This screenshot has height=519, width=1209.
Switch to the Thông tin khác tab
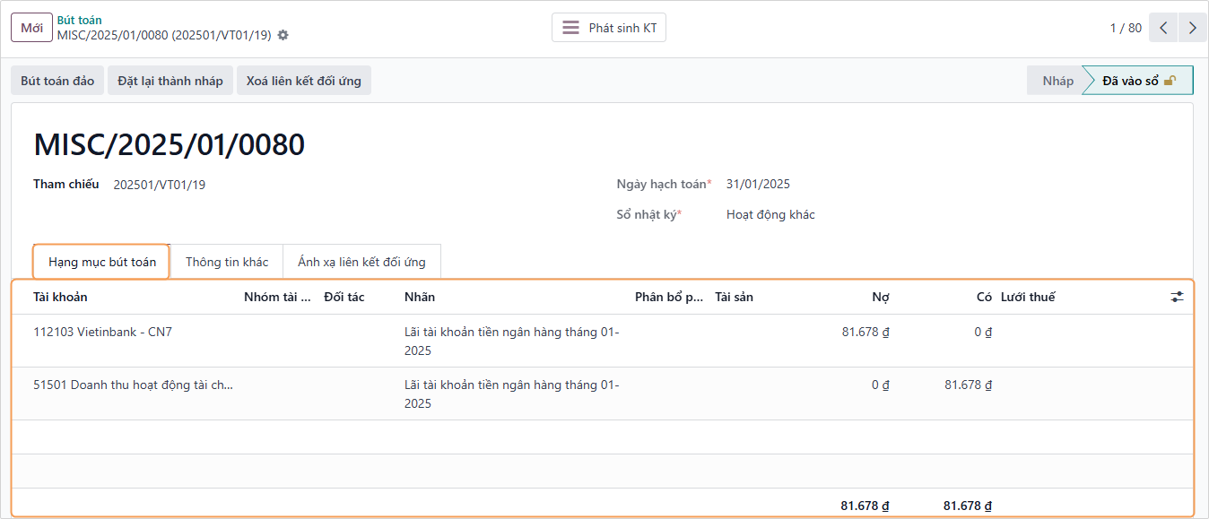point(227,262)
